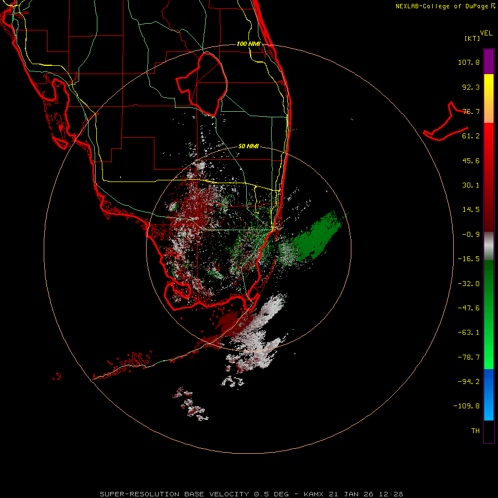
Task: Click the VEL legend title
Action: click(486, 33)
